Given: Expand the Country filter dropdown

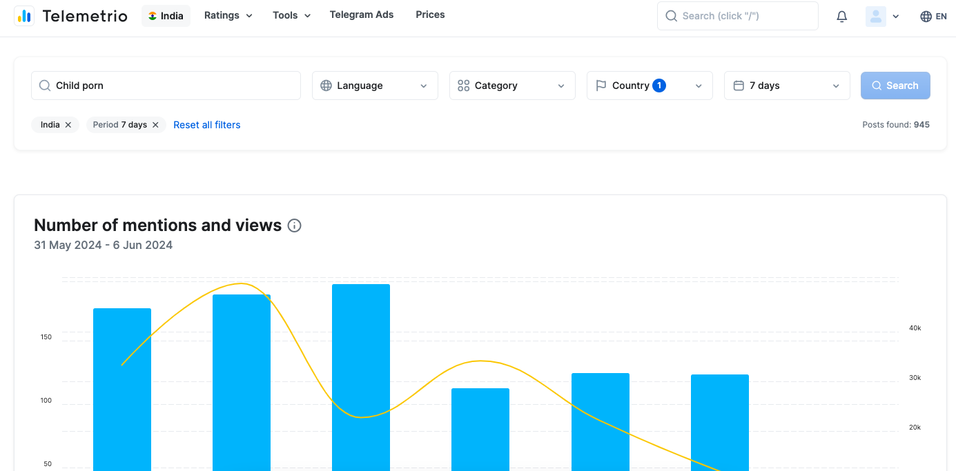Looking at the screenshot, I should coord(649,86).
